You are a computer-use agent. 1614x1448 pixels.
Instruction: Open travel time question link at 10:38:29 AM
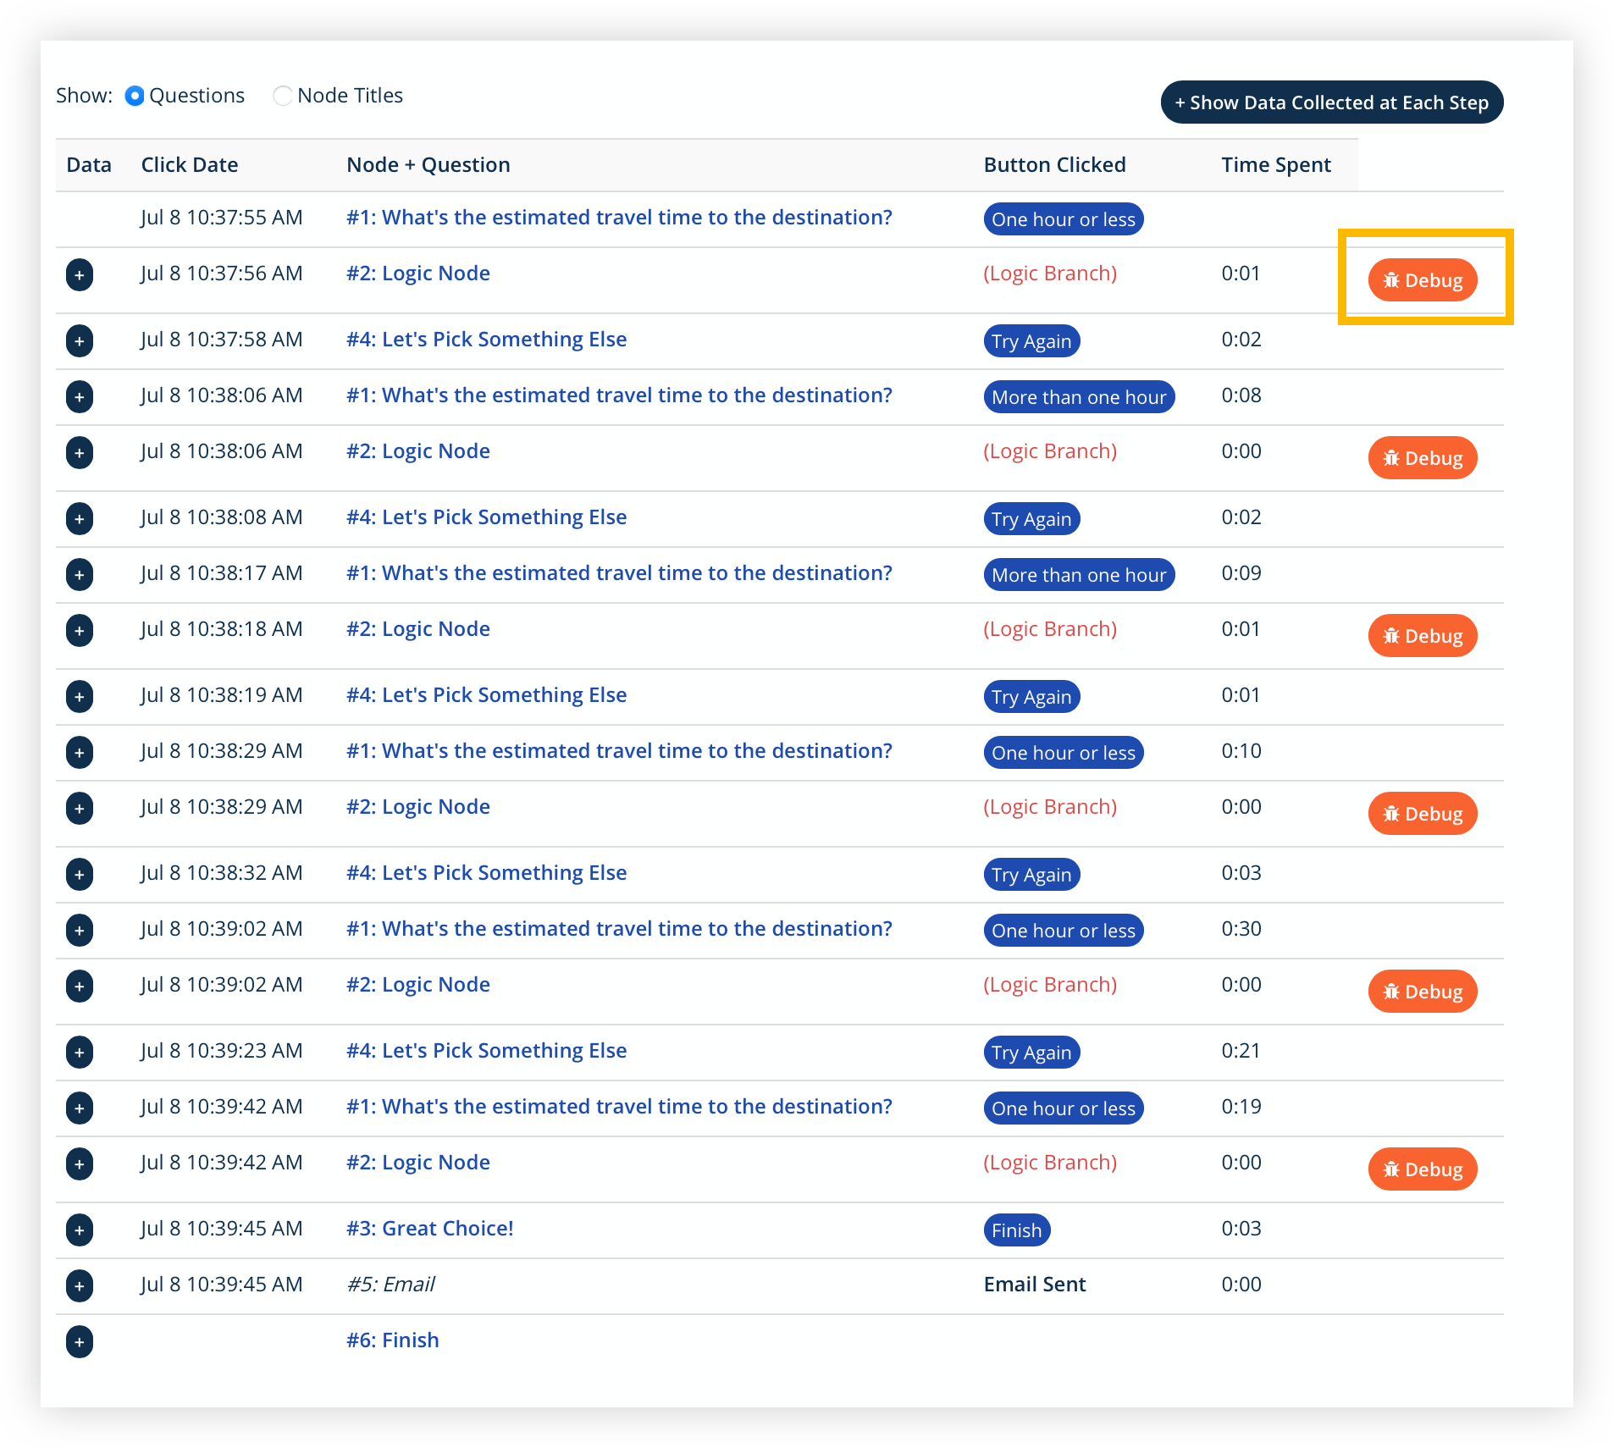pos(619,751)
